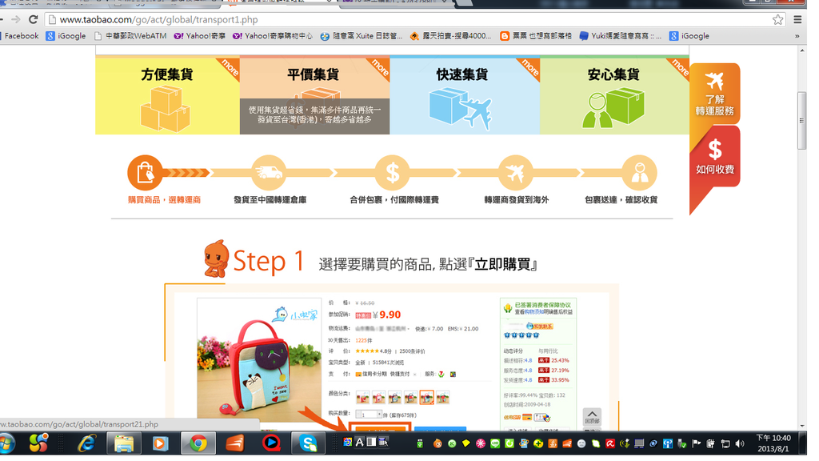Viewport: 819px width, 461px height.
Task: Open the 中華郵政WebATM bookmark
Action: pos(130,36)
